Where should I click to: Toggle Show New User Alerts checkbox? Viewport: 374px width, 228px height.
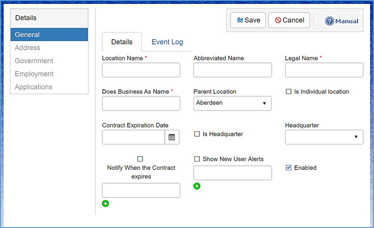[x=197, y=159]
